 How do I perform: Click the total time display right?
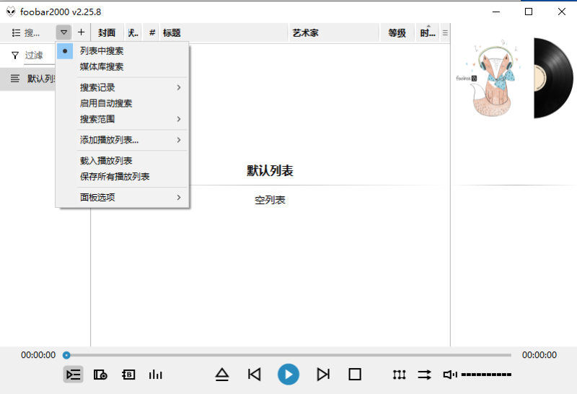(x=539, y=355)
